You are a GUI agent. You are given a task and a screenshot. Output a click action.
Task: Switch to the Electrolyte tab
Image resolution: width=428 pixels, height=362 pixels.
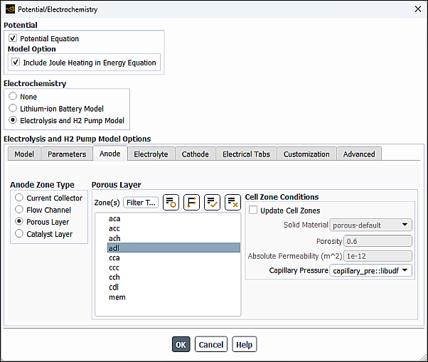pos(151,154)
